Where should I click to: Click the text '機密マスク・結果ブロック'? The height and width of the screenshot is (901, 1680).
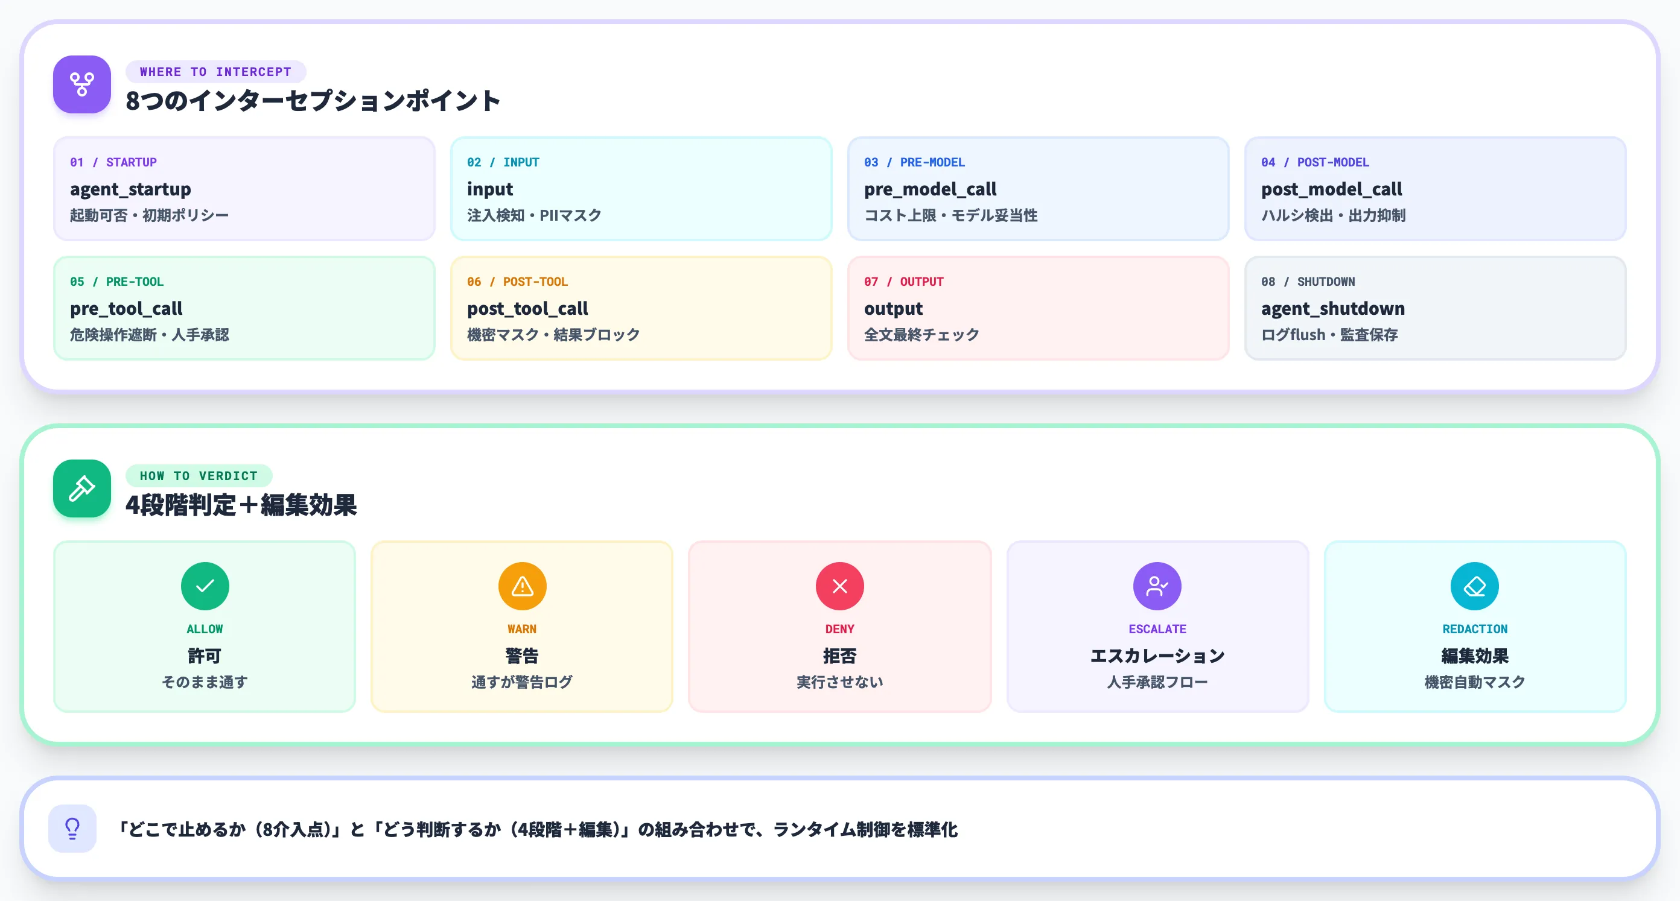553,335
